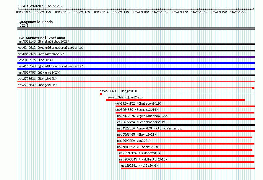
Task: Select nsv5995550 (Wu2021) label
Action: [134, 141]
